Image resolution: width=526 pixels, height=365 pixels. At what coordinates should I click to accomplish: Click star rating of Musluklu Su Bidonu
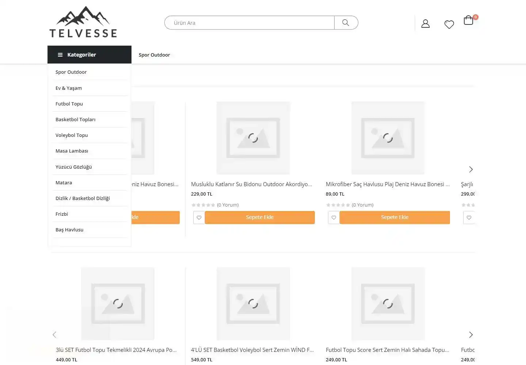[x=203, y=205]
